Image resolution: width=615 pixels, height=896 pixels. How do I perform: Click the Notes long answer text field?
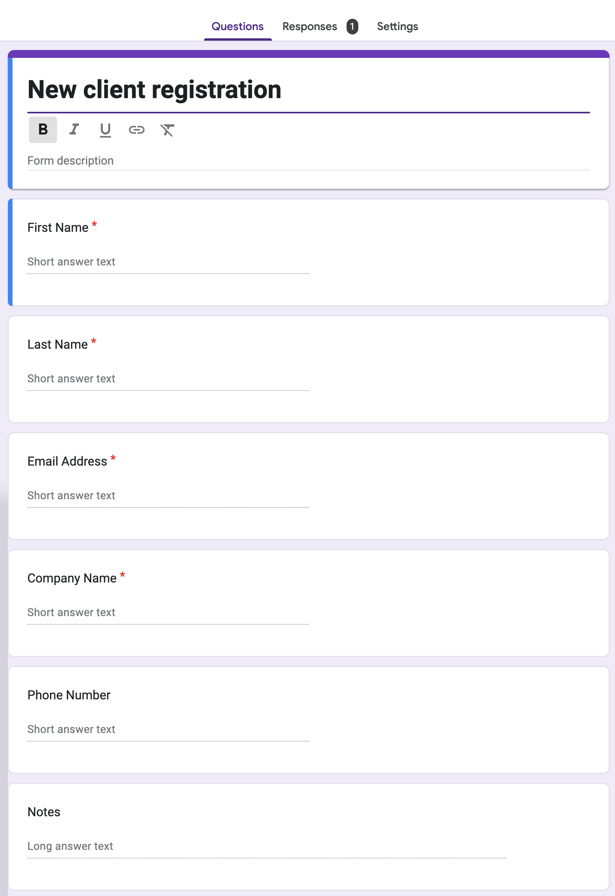click(x=266, y=846)
